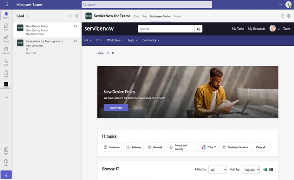
Task: Open the Teams profile avatar
Action: [288, 4]
